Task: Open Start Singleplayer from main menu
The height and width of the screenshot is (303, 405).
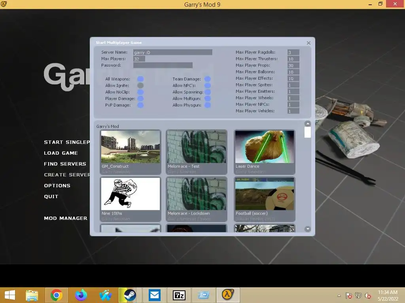Action: pyautogui.click(x=67, y=142)
